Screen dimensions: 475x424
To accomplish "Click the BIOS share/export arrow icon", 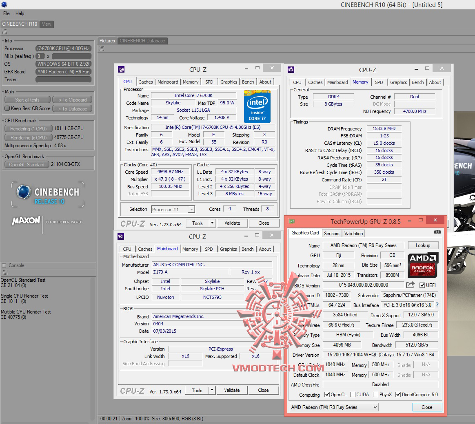I will [410, 285].
